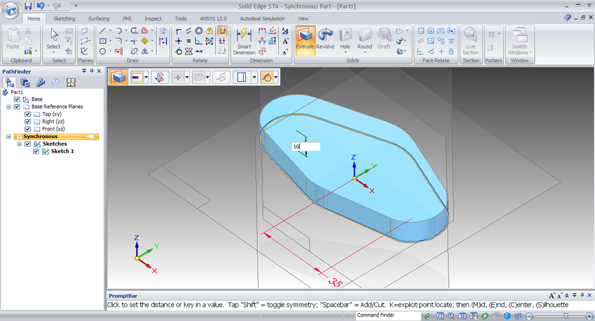Select the Circle draw tool
The height and width of the screenshot is (321, 595).
[x=102, y=51]
